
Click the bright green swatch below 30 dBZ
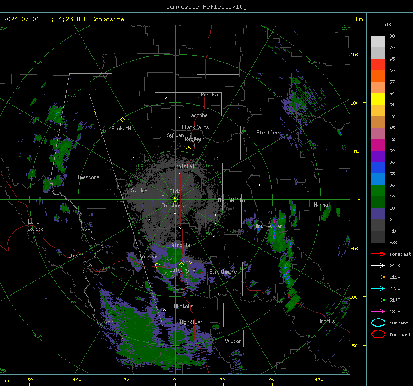378,191
